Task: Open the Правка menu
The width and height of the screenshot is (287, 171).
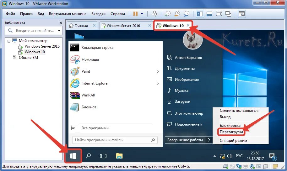Action: 26,14
